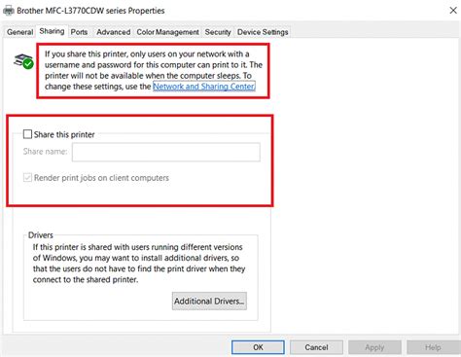Click the sharing information paragraph text
This screenshot has height=357, width=461.
154,70
